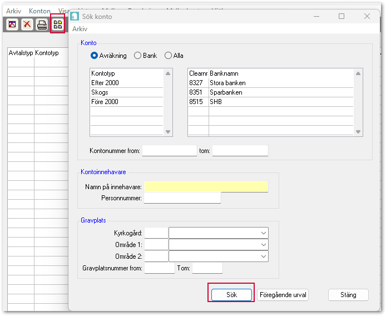
Task: Choose the Alla radio option
Action: coord(168,56)
